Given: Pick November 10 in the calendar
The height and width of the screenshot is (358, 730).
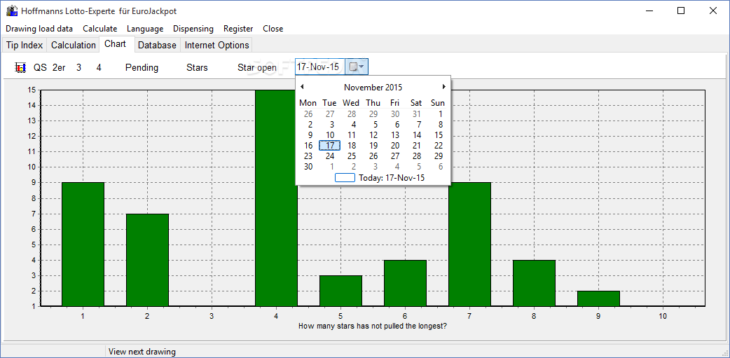Looking at the screenshot, I should pyautogui.click(x=329, y=135).
